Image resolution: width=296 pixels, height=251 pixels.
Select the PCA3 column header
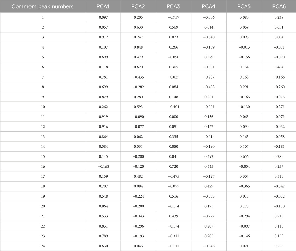coord(174,6)
